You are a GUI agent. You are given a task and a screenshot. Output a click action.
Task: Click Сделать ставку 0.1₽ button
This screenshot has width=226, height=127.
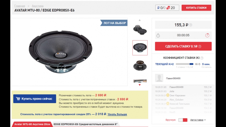point(183,46)
